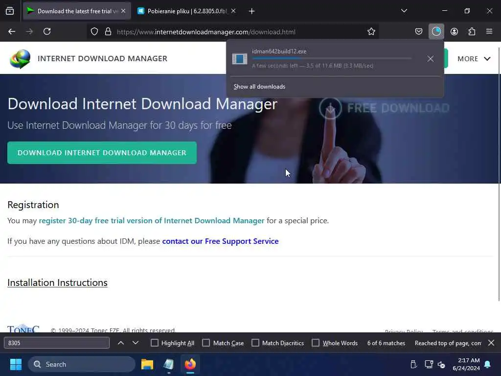This screenshot has width=501, height=376.
Task: Click Show all downloads
Action: click(x=259, y=87)
